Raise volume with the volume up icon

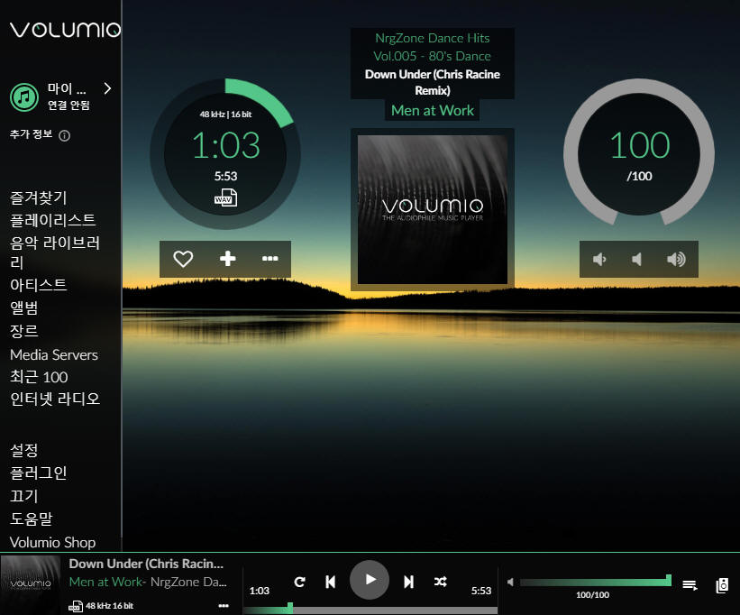[676, 259]
